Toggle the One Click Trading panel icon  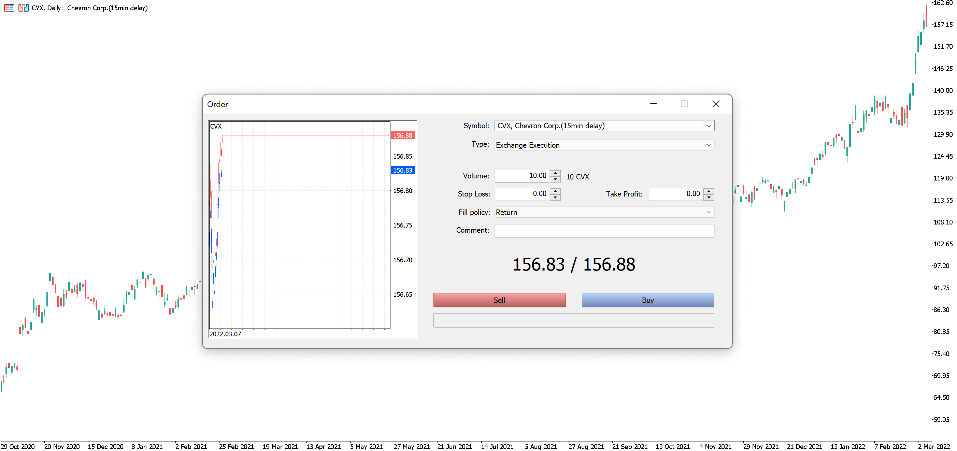tap(24, 8)
